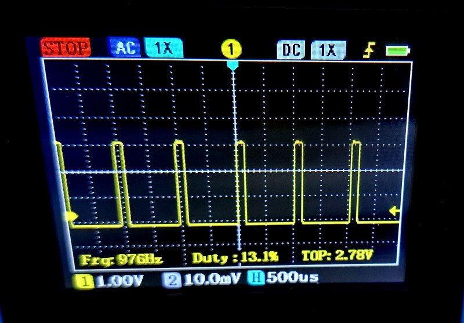Select the cyan 1X probe setting beside AC

[x=163, y=48]
